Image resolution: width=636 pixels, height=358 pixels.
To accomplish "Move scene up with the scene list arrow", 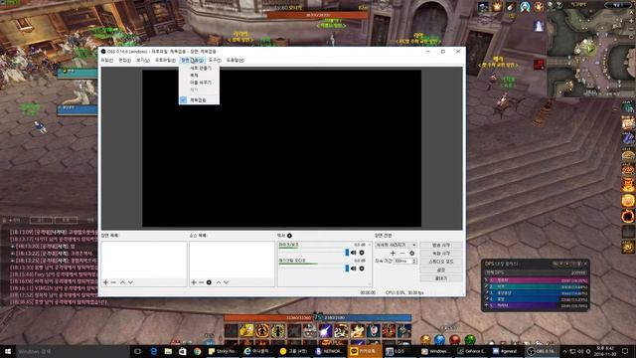I will [x=122, y=282].
